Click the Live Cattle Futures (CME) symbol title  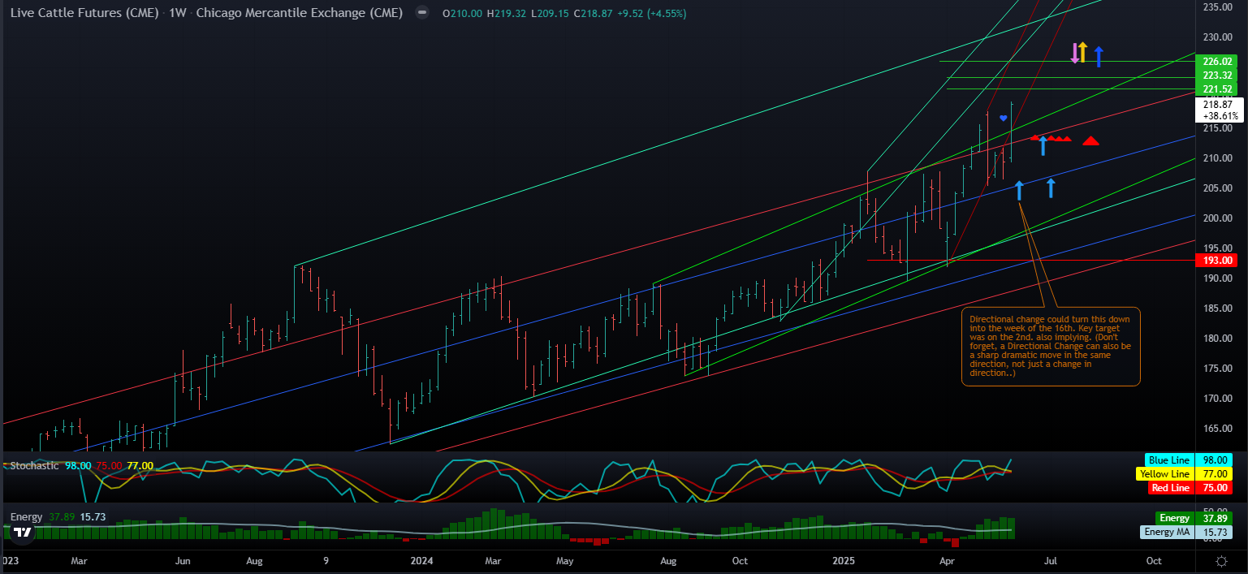click(x=86, y=13)
